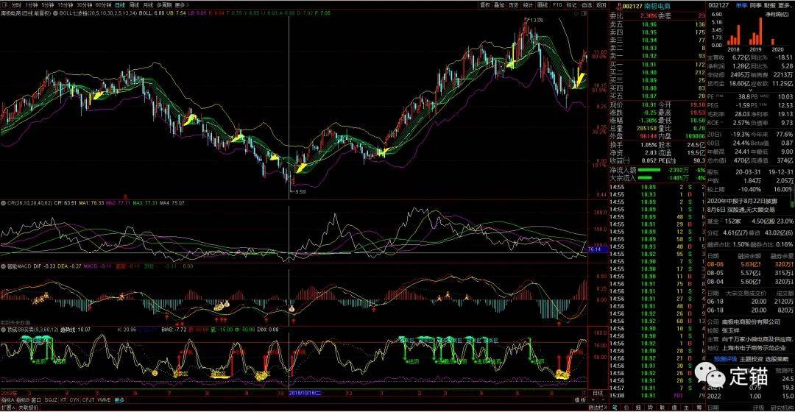Viewport: 795px width, 412px height.
Task: Open the 选股策略 tab
Action: (777, 359)
